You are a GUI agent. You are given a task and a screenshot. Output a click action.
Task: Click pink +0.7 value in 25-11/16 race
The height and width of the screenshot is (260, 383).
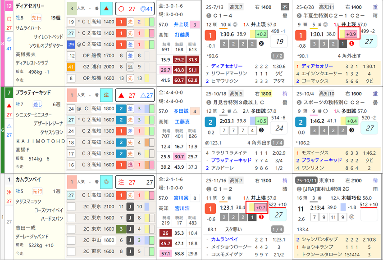coord(260,207)
